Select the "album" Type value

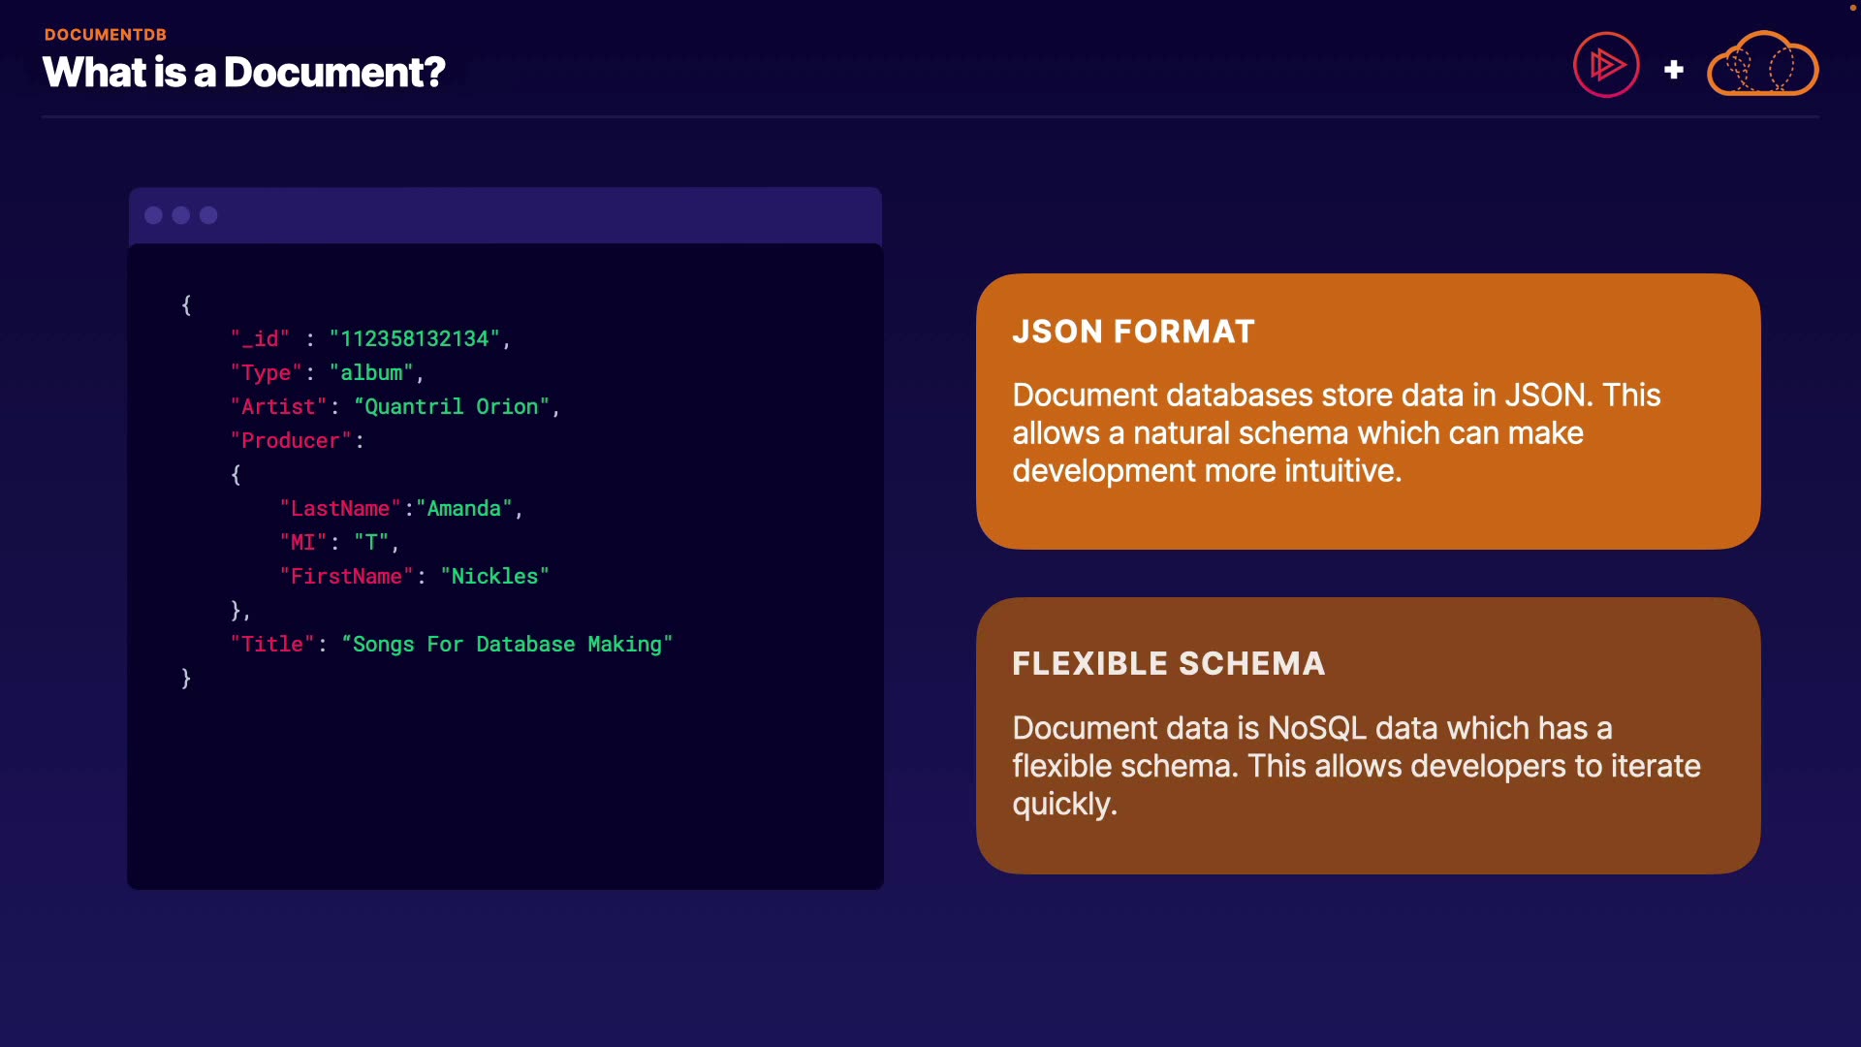(371, 373)
